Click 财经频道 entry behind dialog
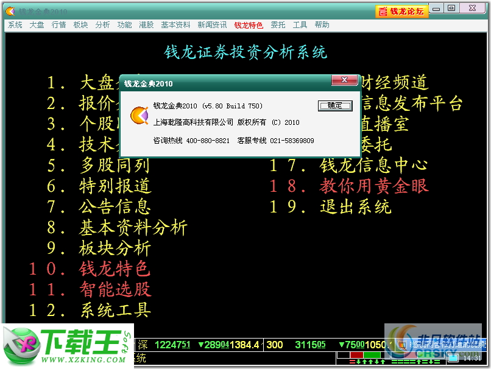491x369 pixels. coord(395,83)
